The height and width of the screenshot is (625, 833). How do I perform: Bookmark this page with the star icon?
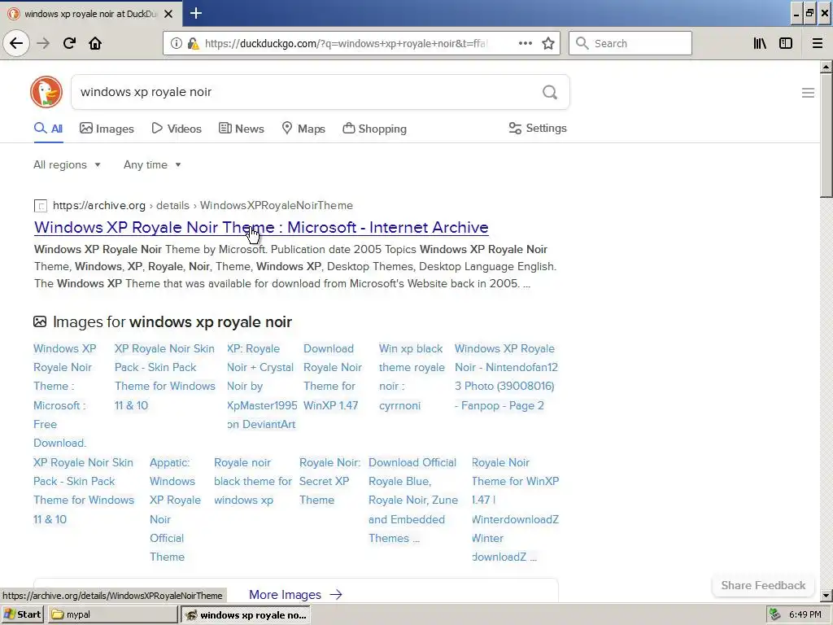pyautogui.click(x=548, y=43)
